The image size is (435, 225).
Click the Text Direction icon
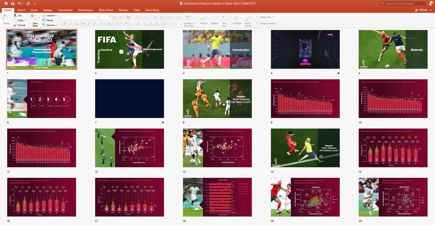coord(164,24)
